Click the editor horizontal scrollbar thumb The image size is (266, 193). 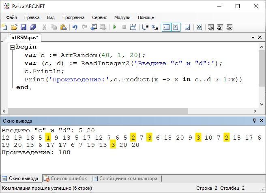98,111
